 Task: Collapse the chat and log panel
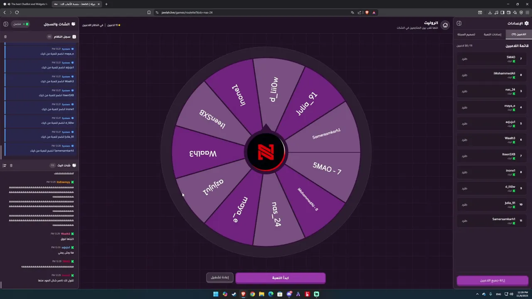click(6, 24)
